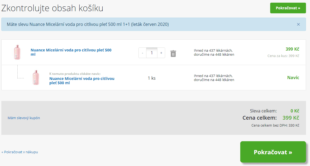Open the main Nuance Micelární voda product thumbnail
This screenshot has width=310, height=166.
click(x=17, y=51)
